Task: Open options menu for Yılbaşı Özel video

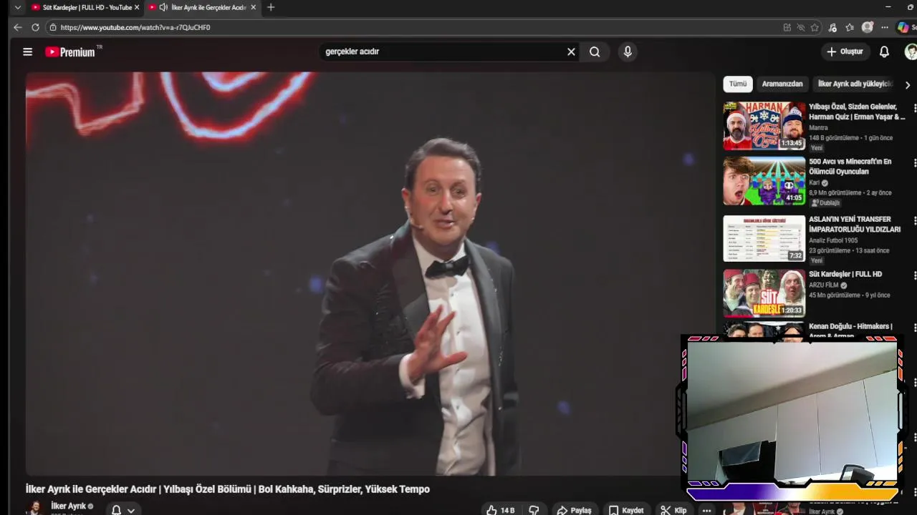Action: pyautogui.click(x=914, y=108)
